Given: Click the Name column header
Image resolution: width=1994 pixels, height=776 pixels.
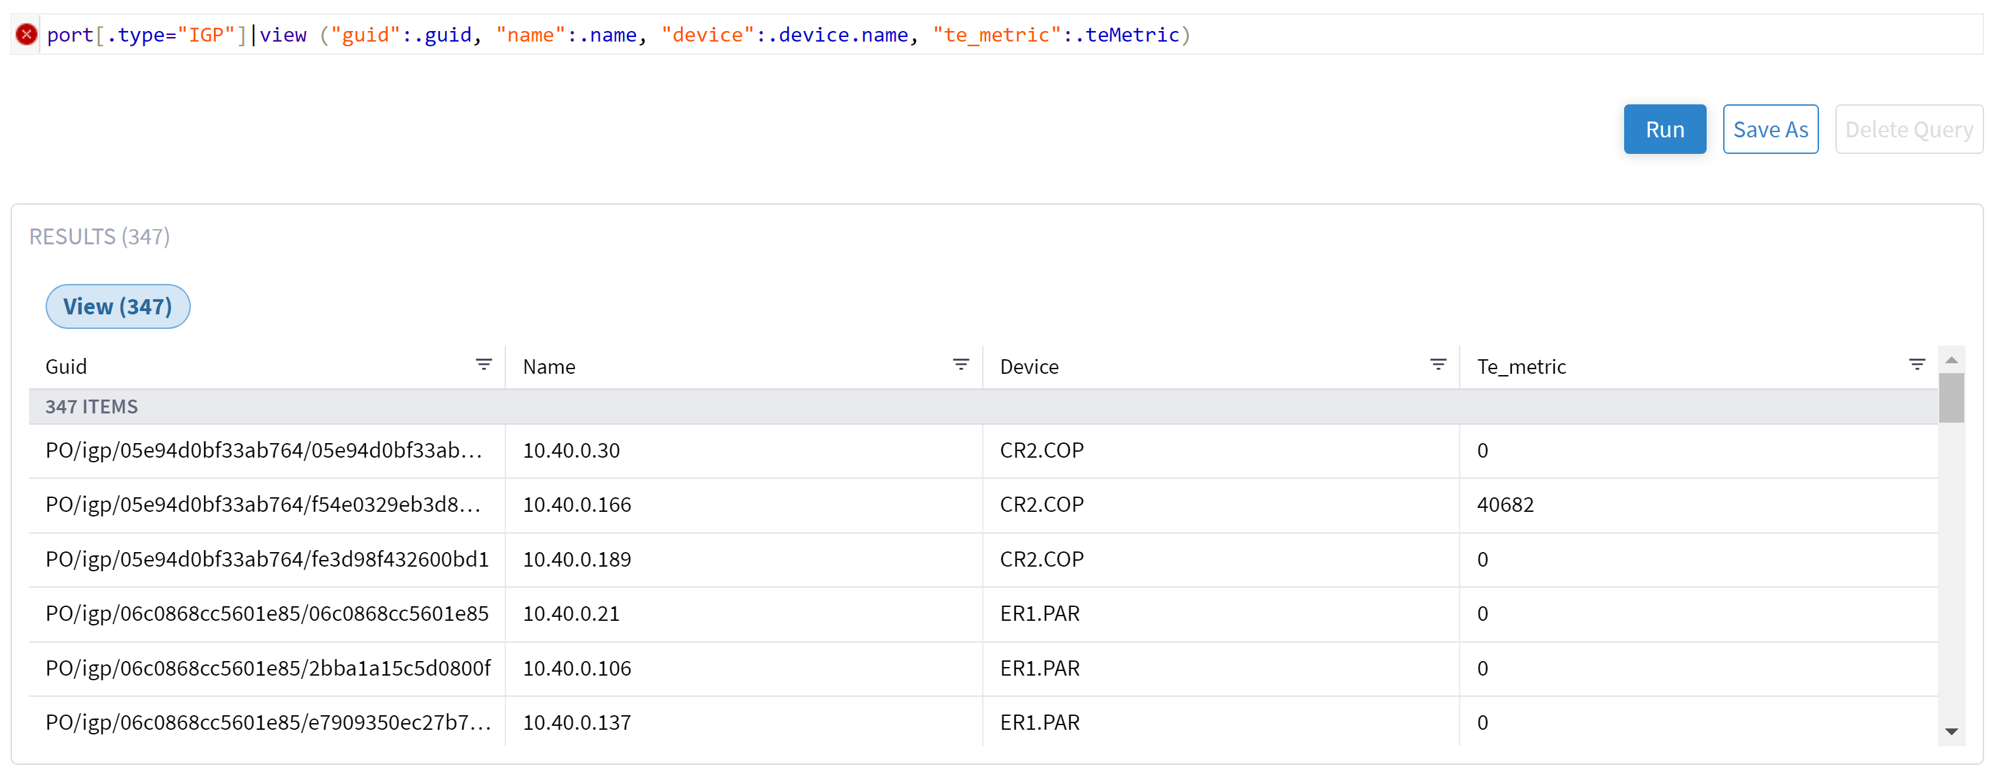Looking at the screenshot, I should click(549, 366).
